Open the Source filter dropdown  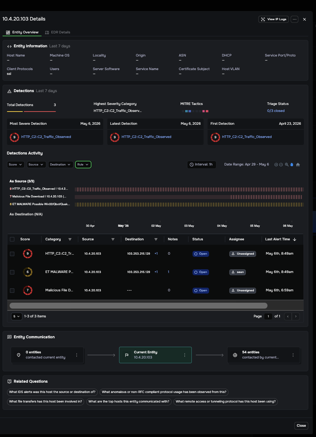(37, 165)
